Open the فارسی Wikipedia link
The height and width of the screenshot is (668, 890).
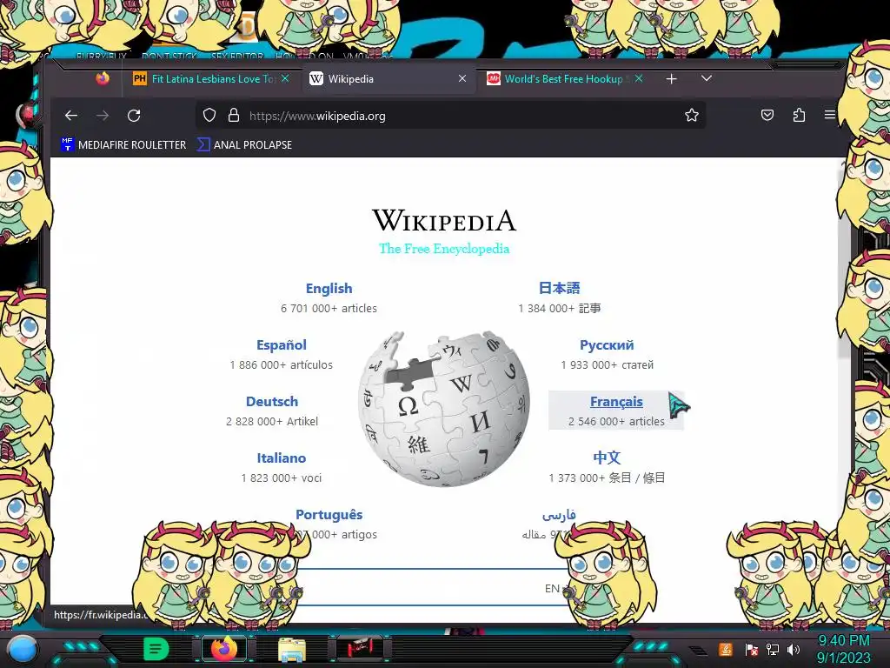[x=559, y=515]
